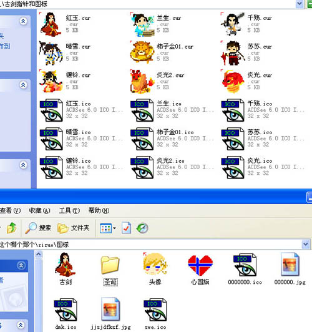The height and width of the screenshot is (332, 312).
Task: Collapse the bottom task panel in lower window
Action: click(21, 325)
